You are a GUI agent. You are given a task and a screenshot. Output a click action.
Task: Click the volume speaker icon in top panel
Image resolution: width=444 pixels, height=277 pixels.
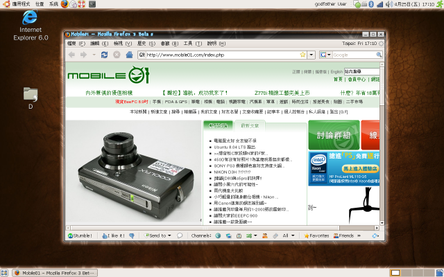[x=388, y=4]
